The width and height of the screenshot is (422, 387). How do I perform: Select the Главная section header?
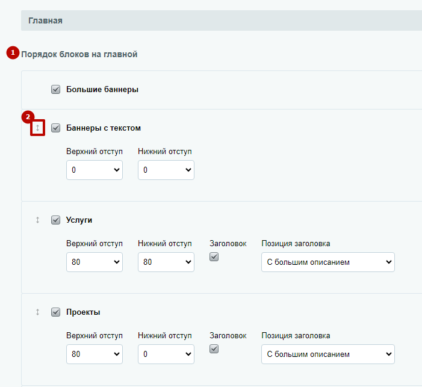click(222, 20)
